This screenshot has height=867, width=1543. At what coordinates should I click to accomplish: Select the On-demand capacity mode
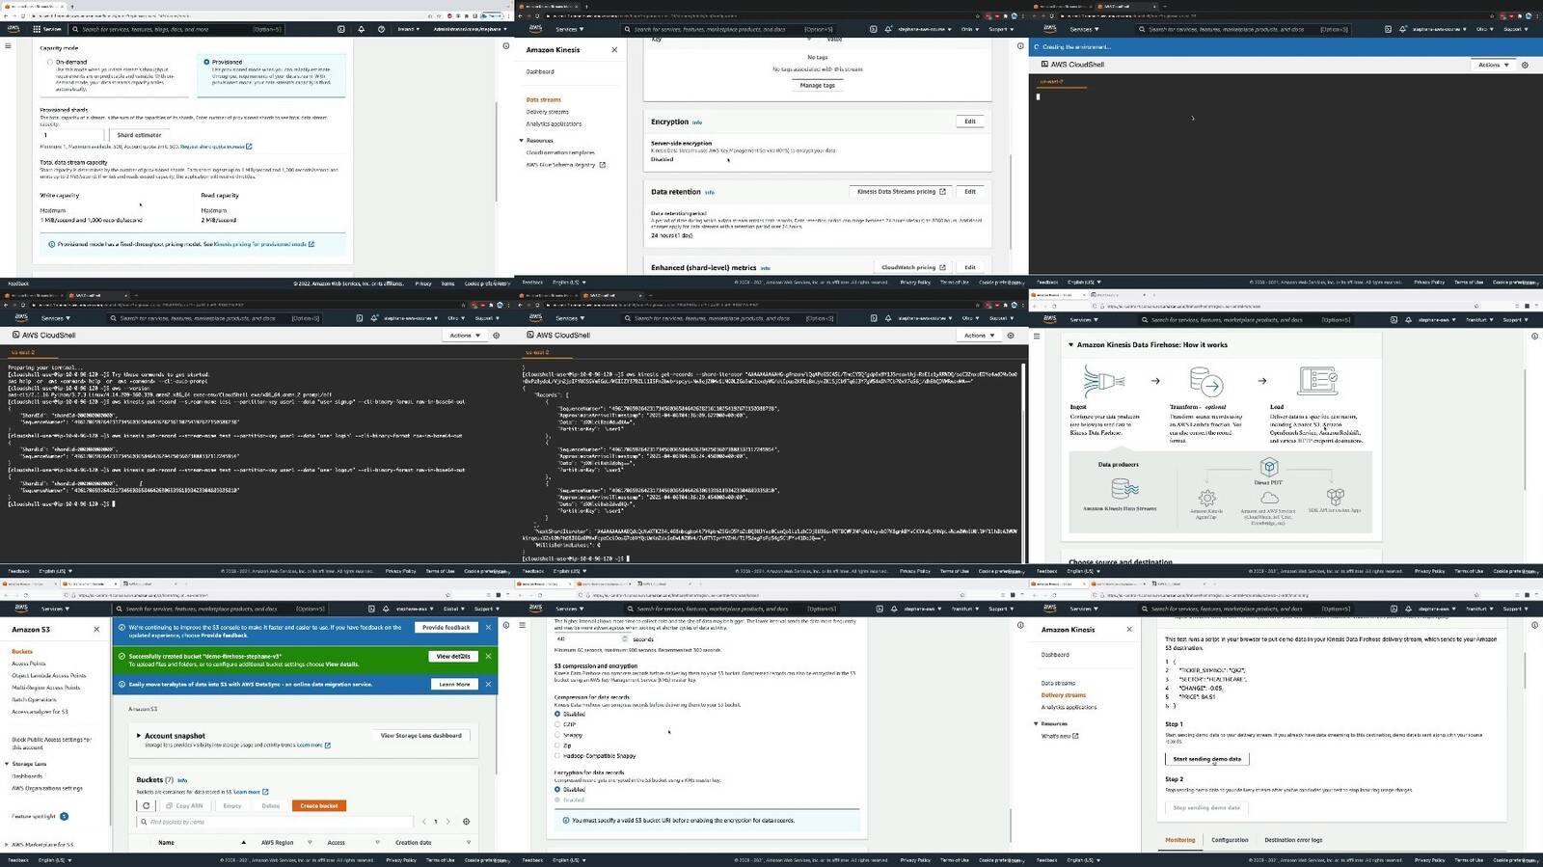coord(50,62)
